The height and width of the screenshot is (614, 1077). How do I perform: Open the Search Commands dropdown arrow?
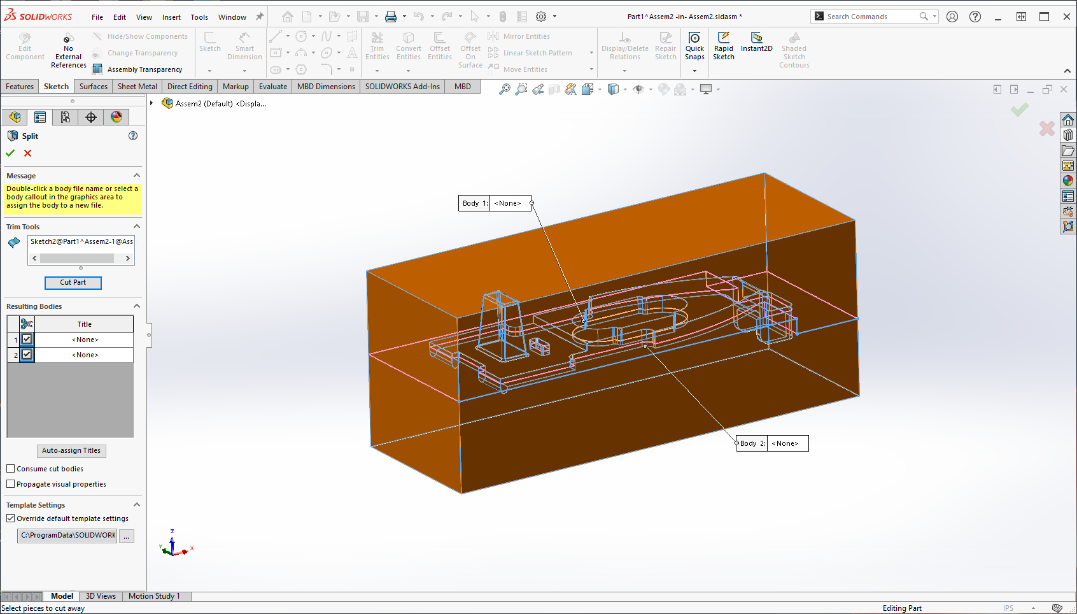(934, 17)
